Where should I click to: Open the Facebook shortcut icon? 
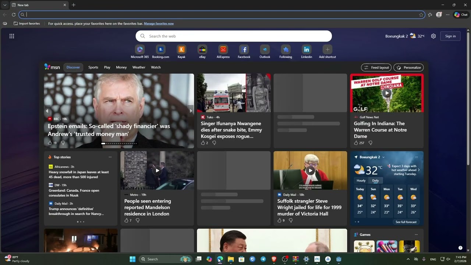[x=244, y=49]
